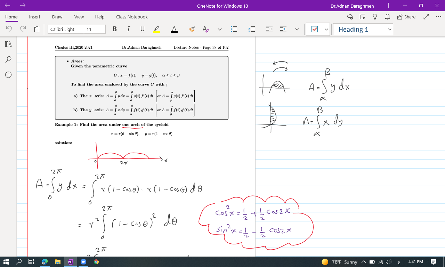Screen dimensions: 445x267
Task: Click the Format Painter icon
Action: [x=192, y=29]
